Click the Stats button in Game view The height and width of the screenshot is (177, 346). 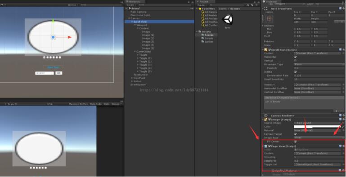106,104
